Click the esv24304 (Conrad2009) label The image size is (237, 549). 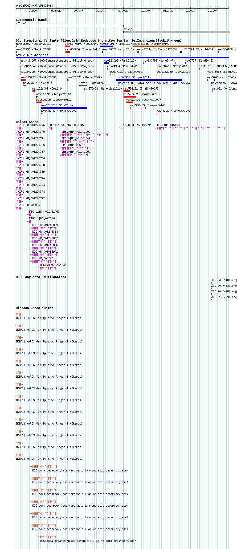[x=124, y=66]
